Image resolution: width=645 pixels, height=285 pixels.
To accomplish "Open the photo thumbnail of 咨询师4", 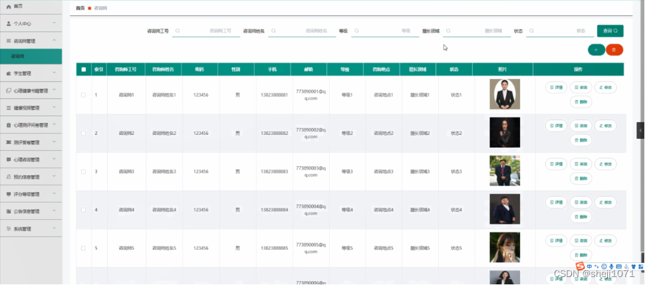I will (x=505, y=209).
